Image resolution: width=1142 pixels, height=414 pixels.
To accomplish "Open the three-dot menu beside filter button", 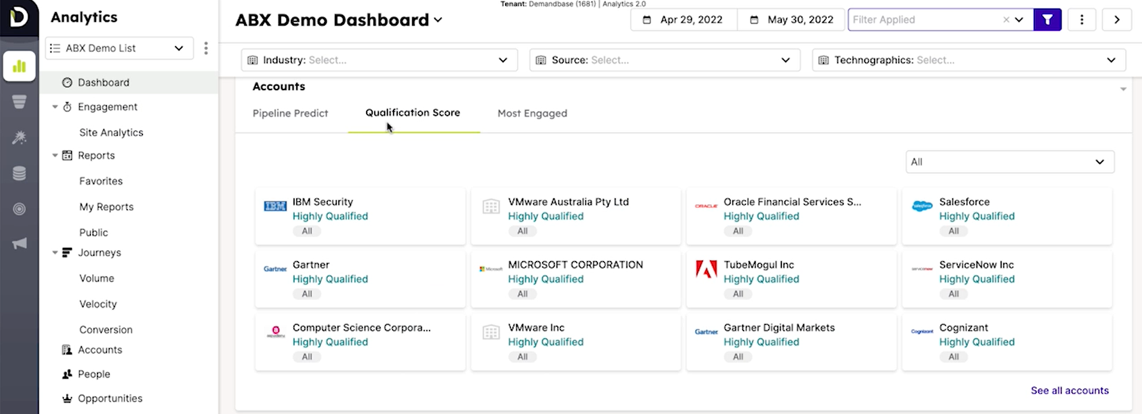I will pyautogui.click(x=1082, y=20).
